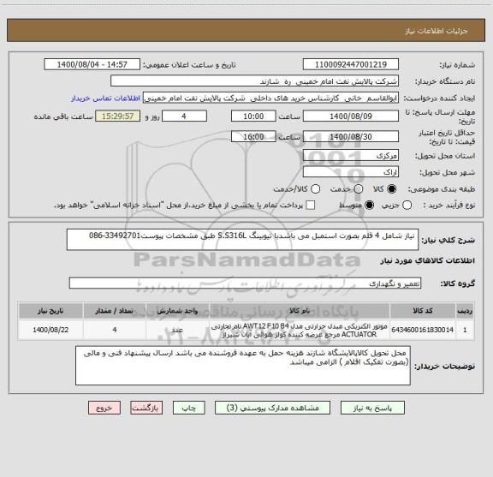493x477 pixels.
Task: Click the 'ردیف' column header
Action: pos(465,311)
